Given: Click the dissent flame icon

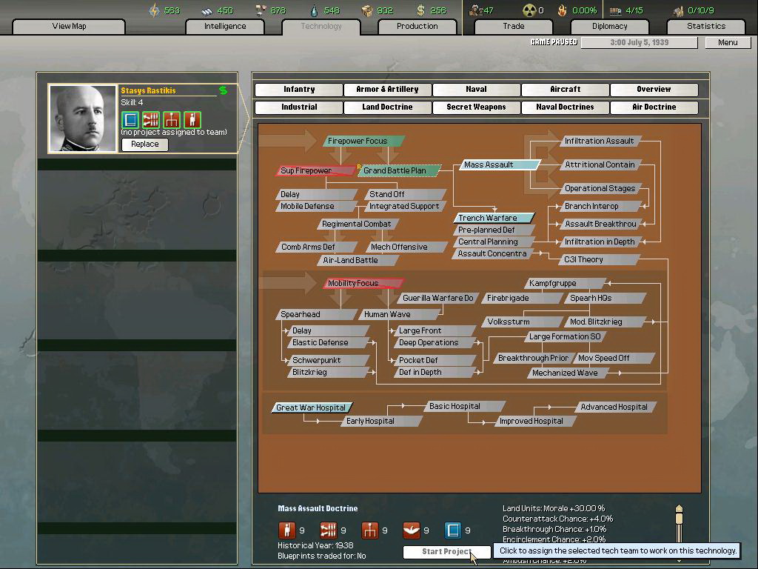Looking at the screenshot, I should click(562, 10).
